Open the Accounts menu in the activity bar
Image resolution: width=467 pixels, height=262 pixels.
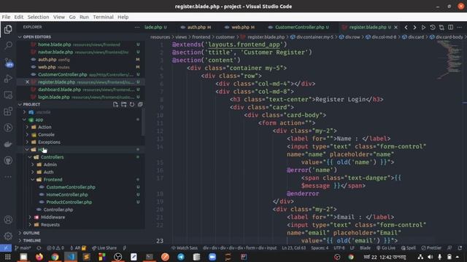[x=8, y=220]
